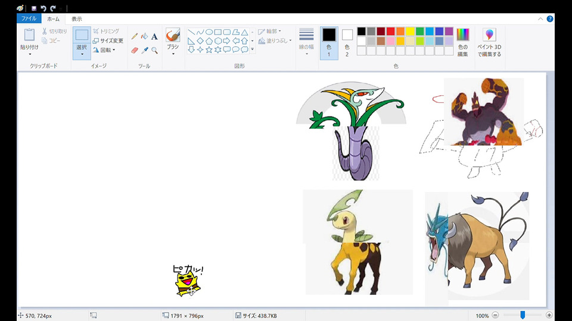This screenshot has height=321, width=572.
Task: Choose the Right arrow shape
Action: click(x=226, y=41)
